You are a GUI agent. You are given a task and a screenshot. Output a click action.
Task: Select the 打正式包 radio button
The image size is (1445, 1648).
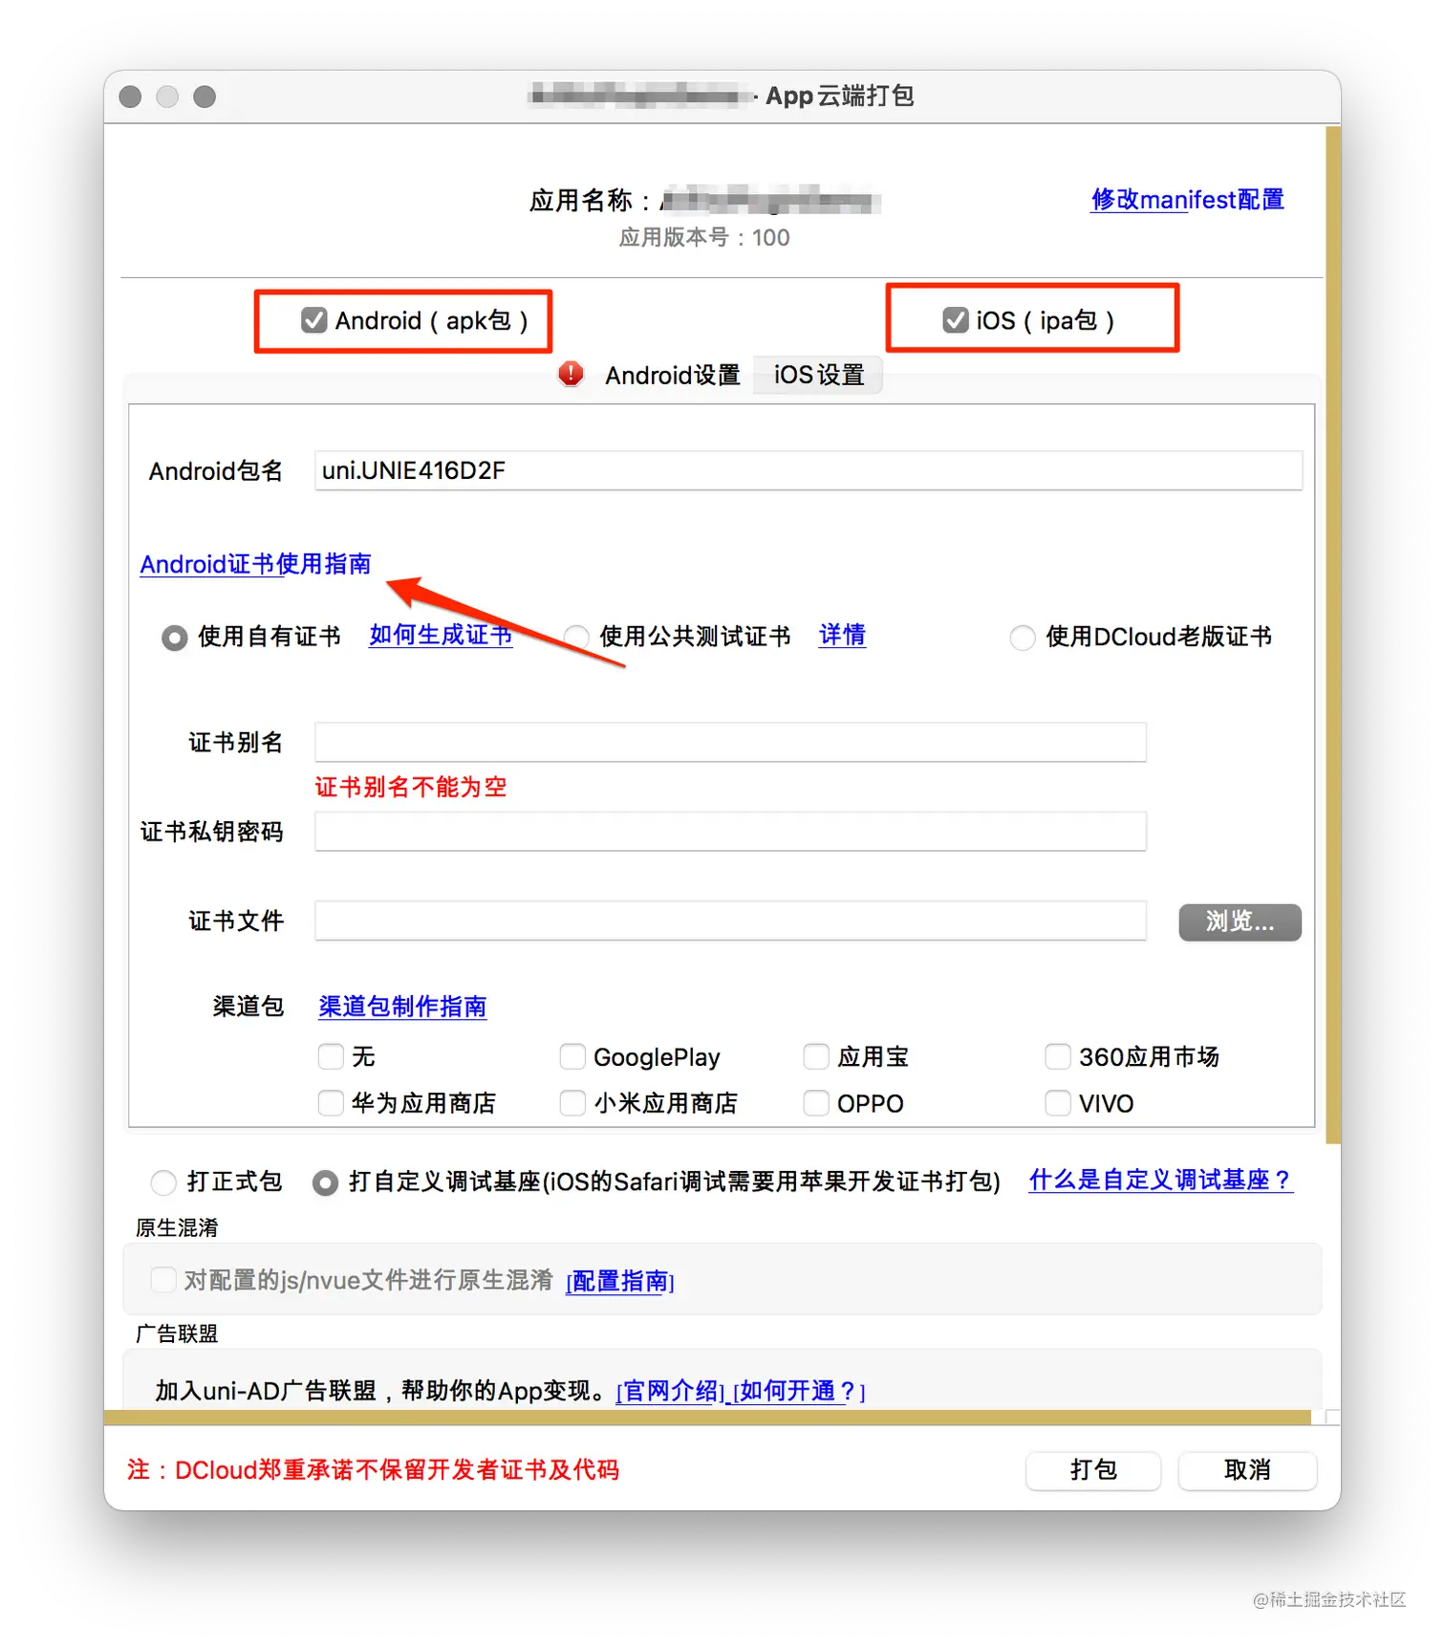[163, 1182]
